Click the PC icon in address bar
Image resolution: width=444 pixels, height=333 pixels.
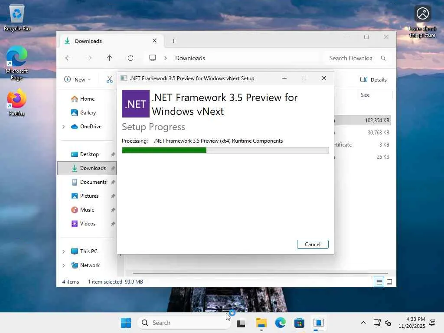pyautogui.click(x=153, y=58)
